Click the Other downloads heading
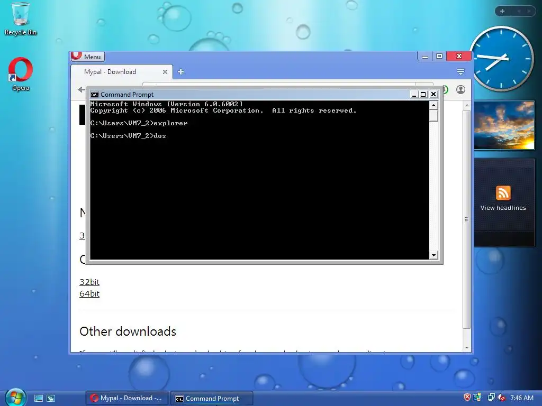The image size is (542, 406). point(128,331)
